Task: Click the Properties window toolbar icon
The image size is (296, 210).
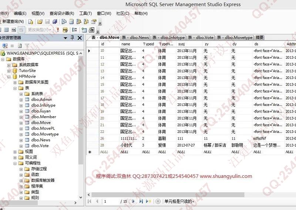Action: tap(94, 22)
